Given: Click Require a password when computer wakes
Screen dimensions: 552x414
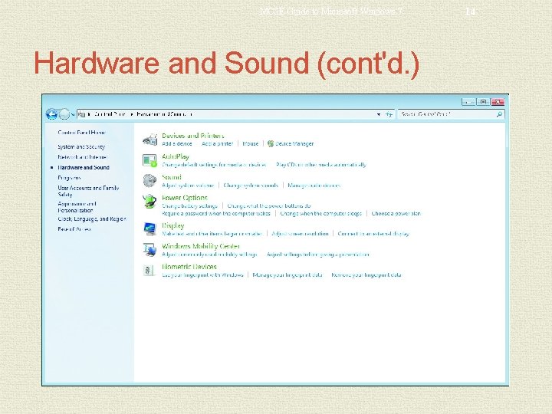Looking at the screenshot, I should pos(215,213).
